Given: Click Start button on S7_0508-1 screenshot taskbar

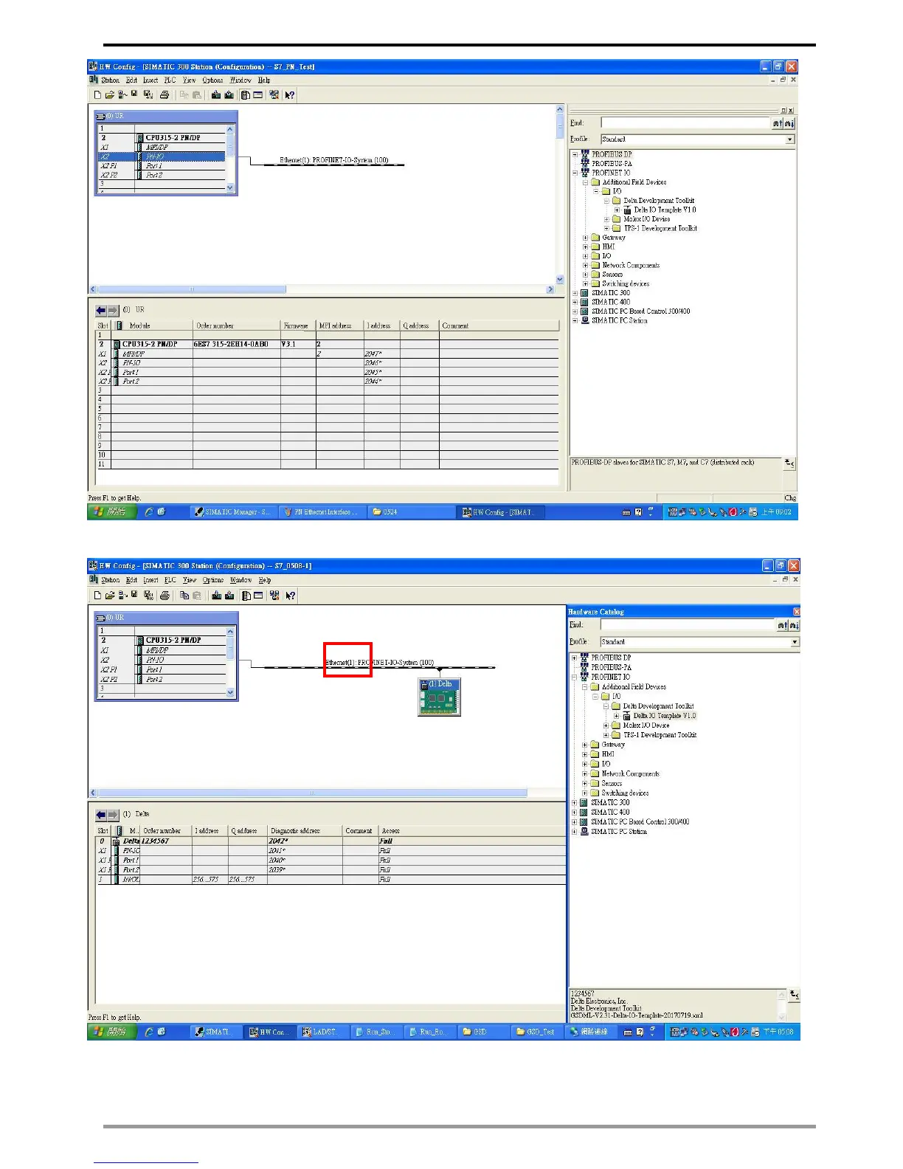Looking at the screenshot, I should click(112, 1032).
